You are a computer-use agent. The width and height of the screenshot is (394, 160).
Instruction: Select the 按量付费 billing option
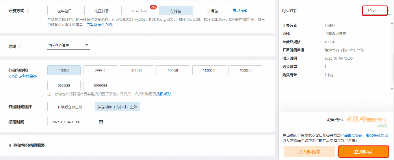click(x=100, y=11)
